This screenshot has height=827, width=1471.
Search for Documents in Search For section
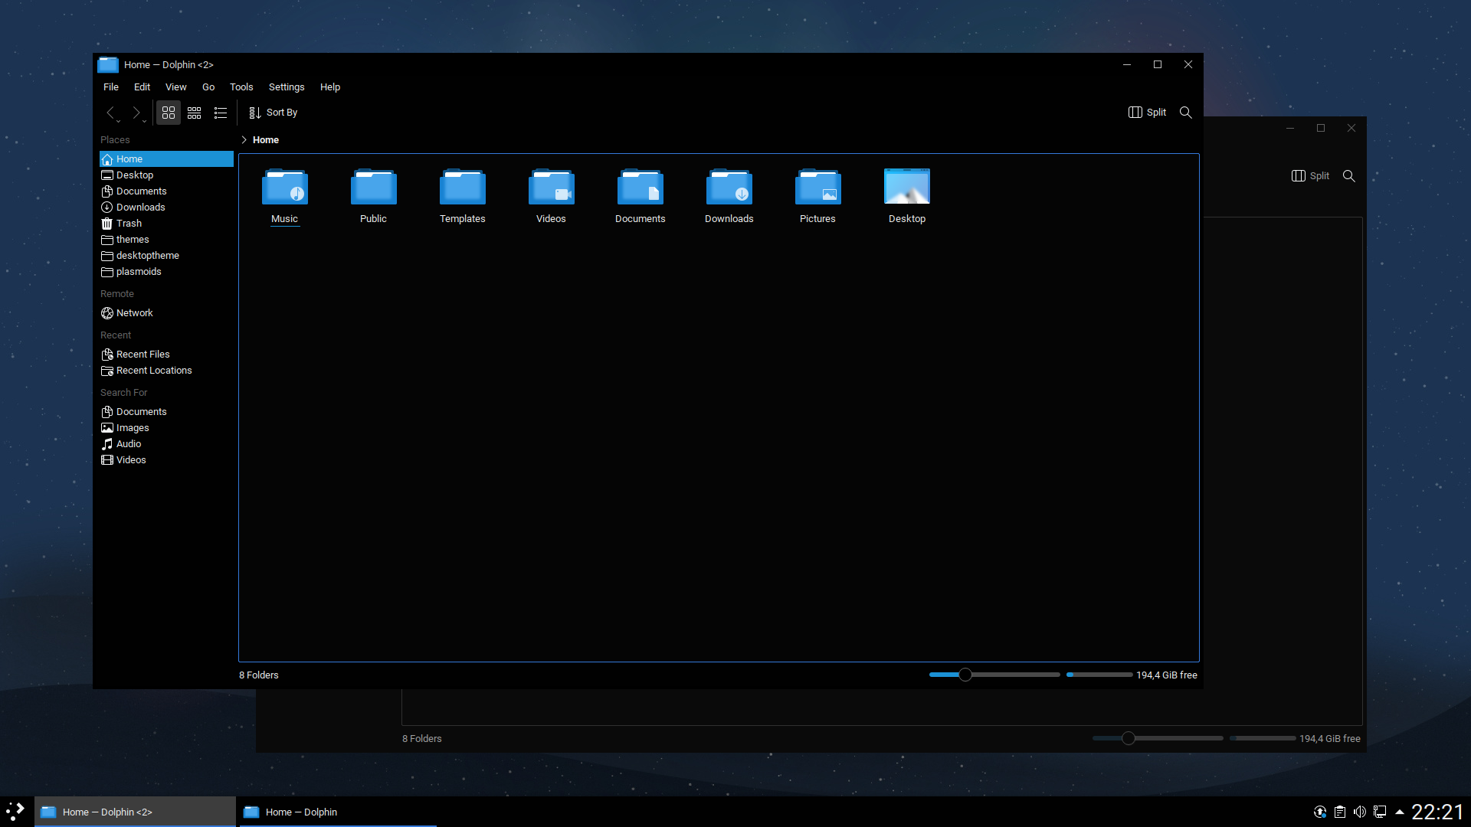pos(166,412)
